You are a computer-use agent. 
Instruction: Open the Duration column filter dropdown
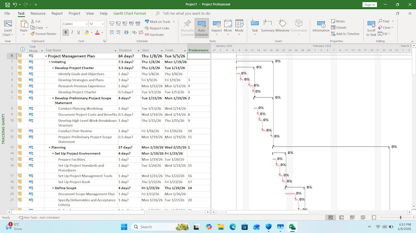[x=138, y=51]
